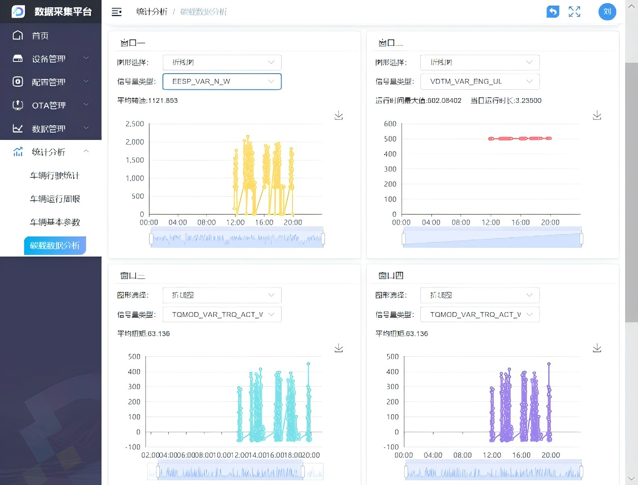Open EESP_VAR_N_W signal type dropdown
Viewport: 638px width, 485px height.
pyautogui.click(x=222, y=82)
